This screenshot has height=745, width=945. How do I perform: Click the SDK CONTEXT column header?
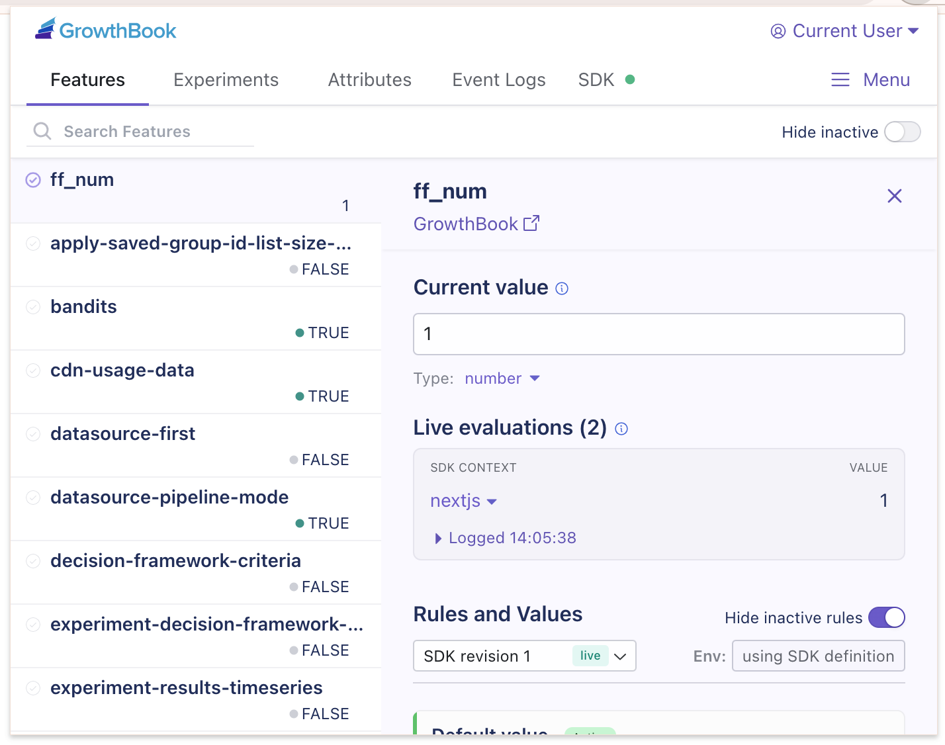pos(473,468)
